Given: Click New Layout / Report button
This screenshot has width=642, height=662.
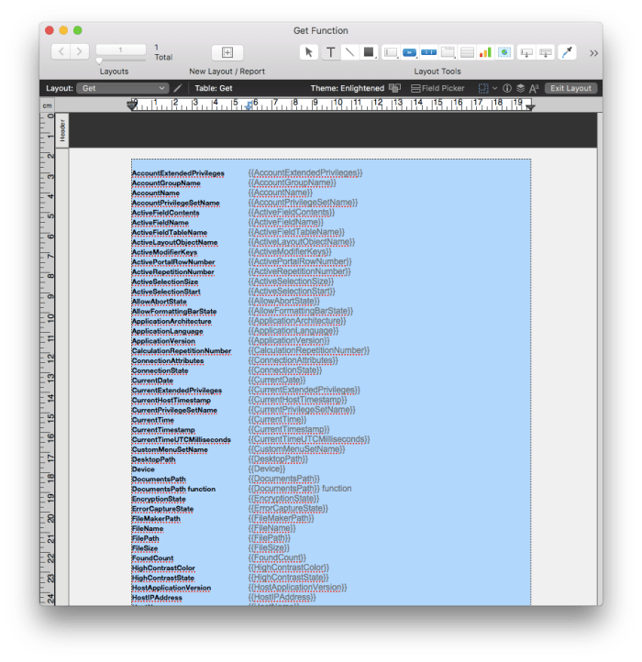Looking at the screenshot, I should [x=227, y=52].
